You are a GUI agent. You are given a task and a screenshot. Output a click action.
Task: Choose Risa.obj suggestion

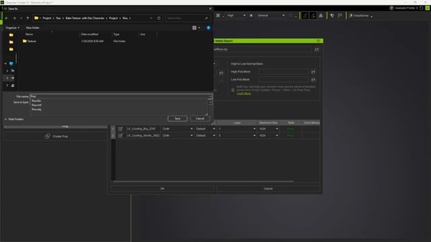click(36, 109)
